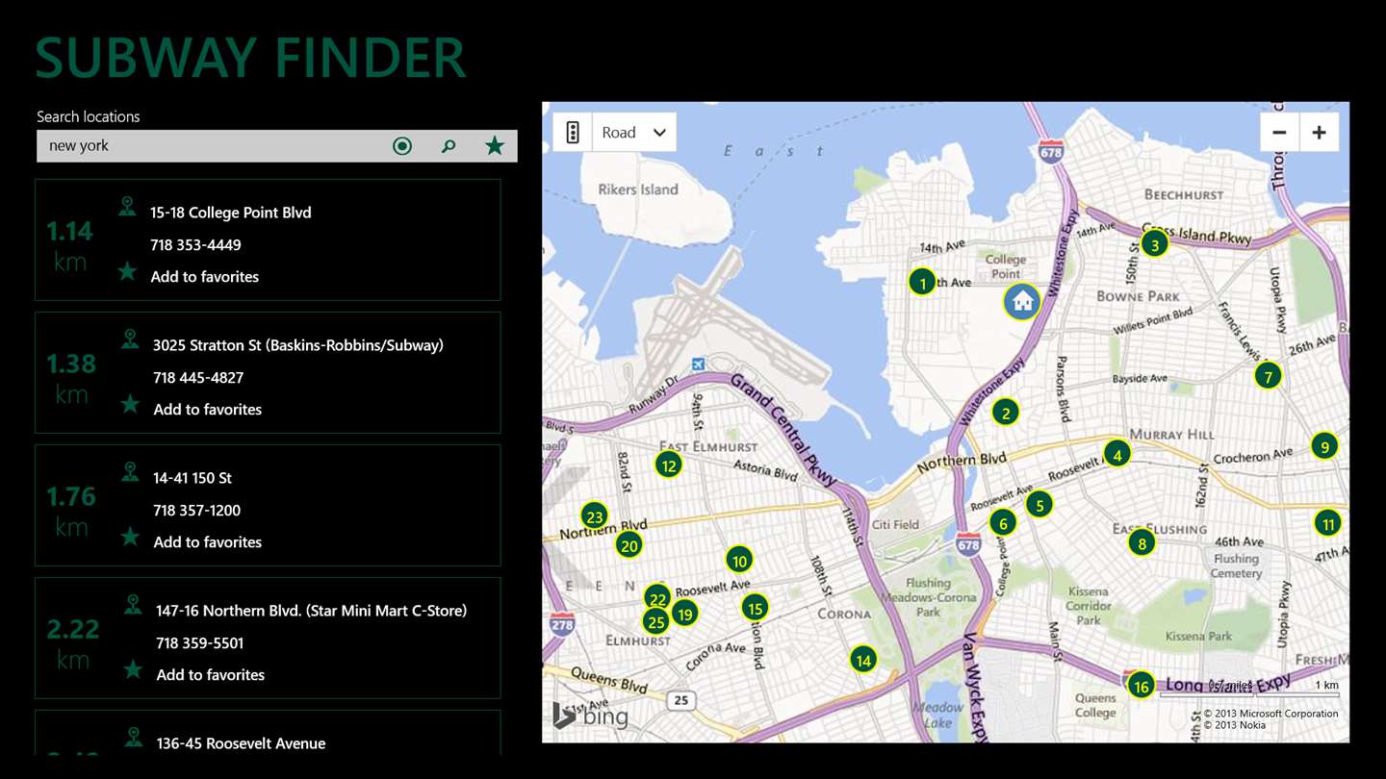The image size is (1386, 779).
Task: Select map pin number 25
Action: tap(656, 621)
